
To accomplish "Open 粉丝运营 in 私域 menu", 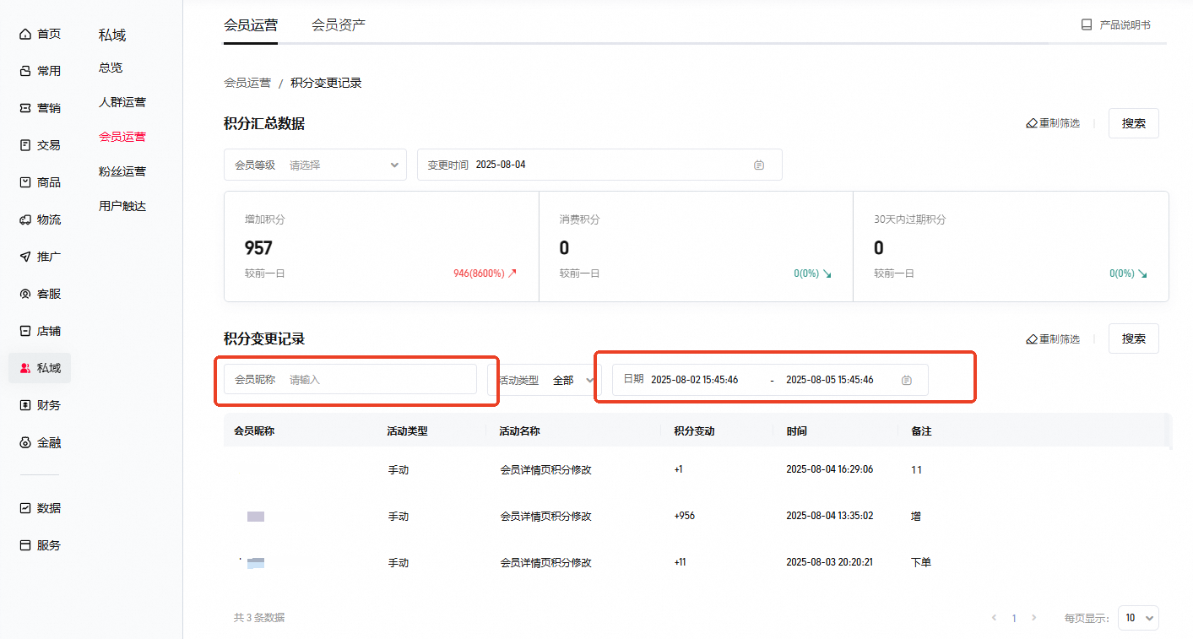I will (x=122, y=171).
